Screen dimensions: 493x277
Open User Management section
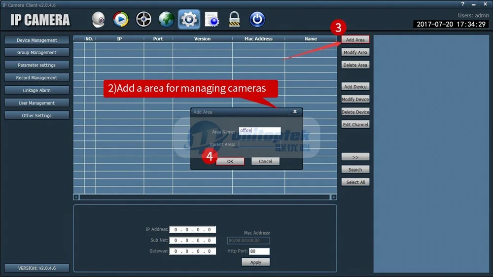[x=37, y=103]
